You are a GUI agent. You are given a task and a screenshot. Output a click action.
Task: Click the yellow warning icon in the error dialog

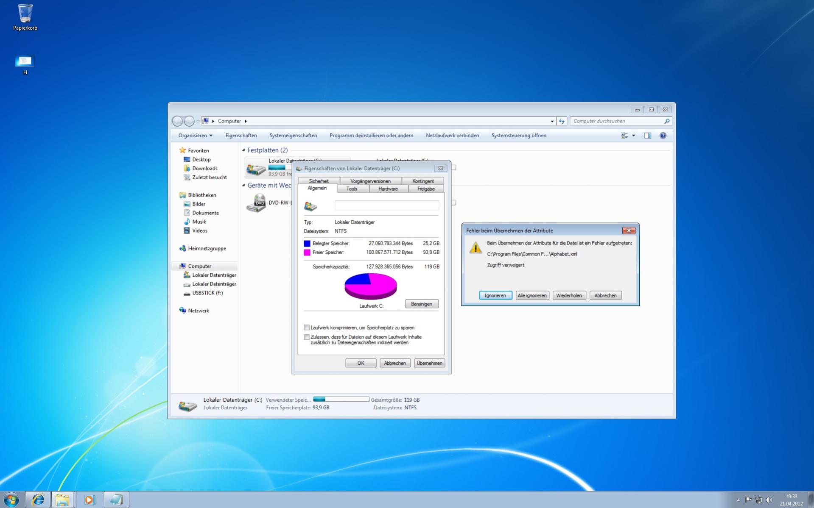click(x=476, y=247)
